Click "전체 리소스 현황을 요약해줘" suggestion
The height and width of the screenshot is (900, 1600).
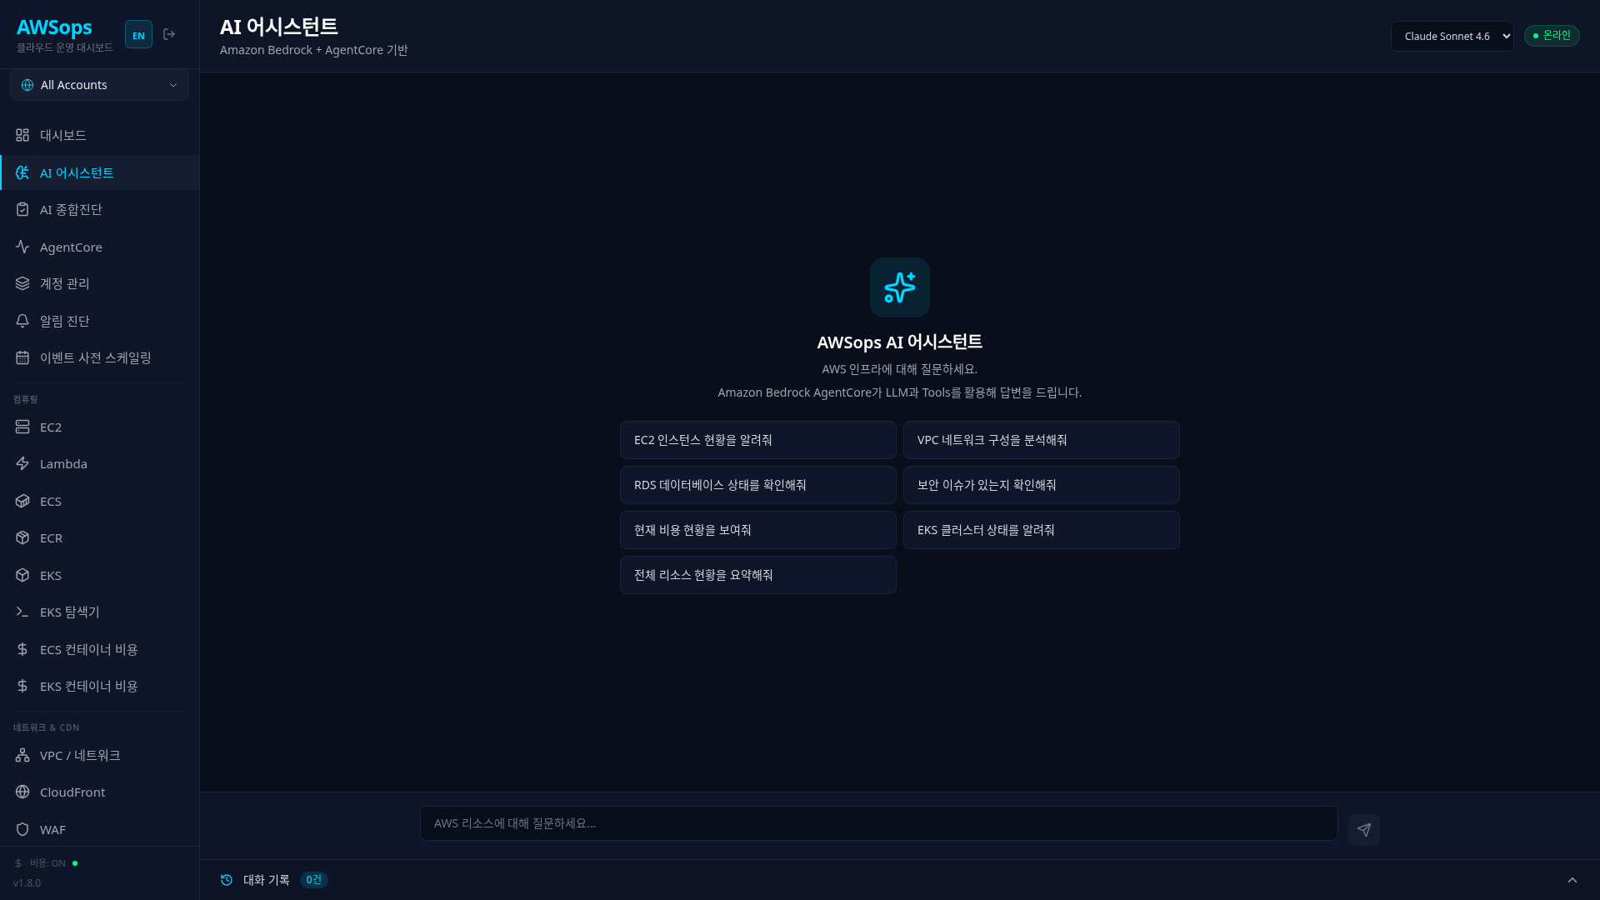[758, 575]
